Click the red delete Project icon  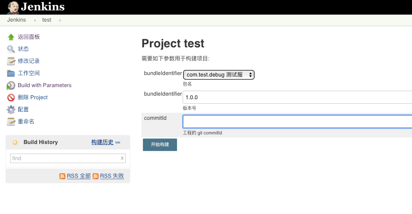coord(11,98)
